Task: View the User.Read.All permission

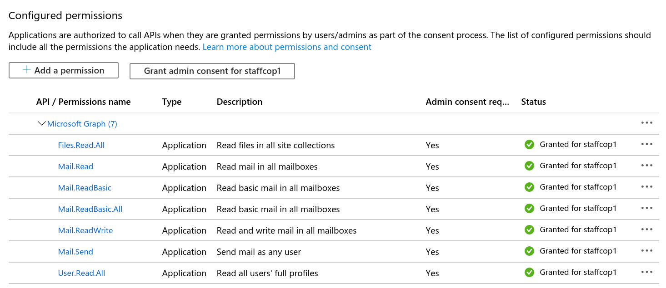Action: (x=81, y=273)
